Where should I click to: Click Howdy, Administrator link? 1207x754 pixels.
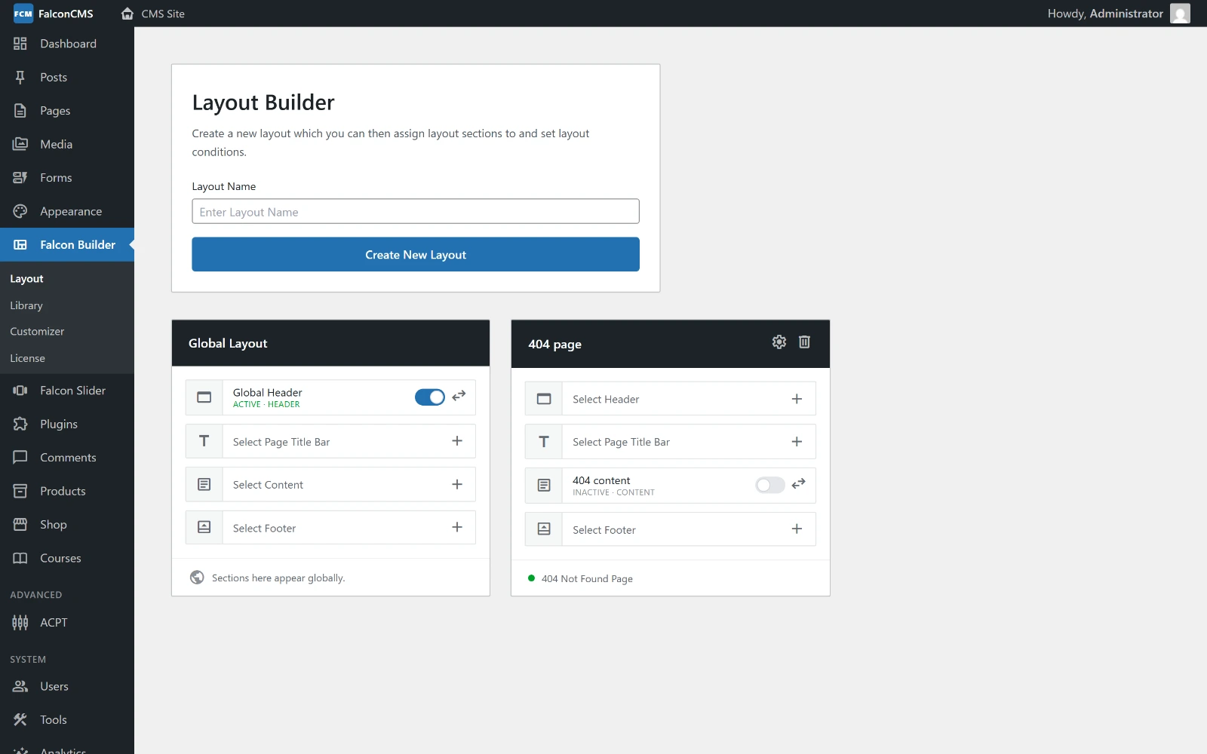click(1105, 14)
